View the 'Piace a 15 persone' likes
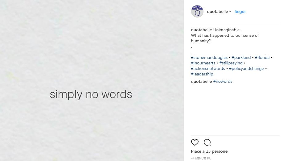Screen dimensions: 283x161 [x=209, y=151]
